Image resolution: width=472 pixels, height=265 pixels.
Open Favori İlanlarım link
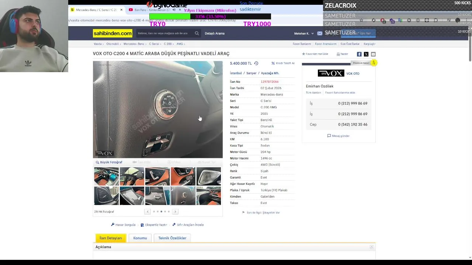302,44
